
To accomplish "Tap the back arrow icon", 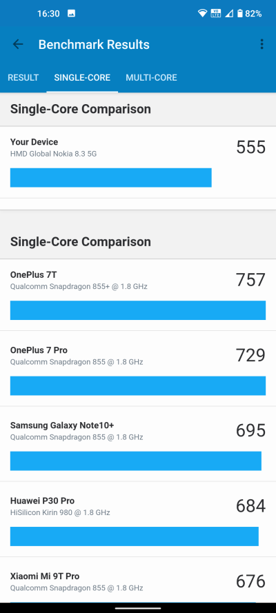I will click(x=18, y=44).
